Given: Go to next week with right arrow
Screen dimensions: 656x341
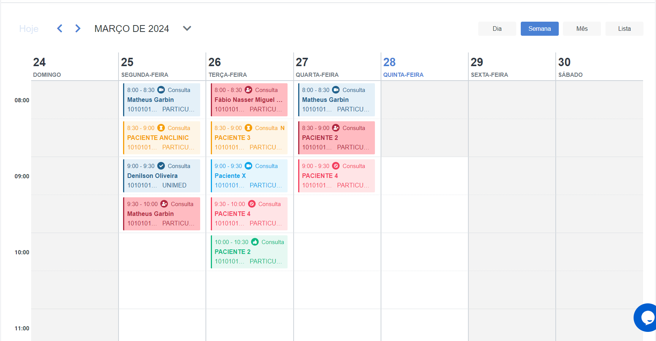Looking at the screenshot, I should 78,29.
